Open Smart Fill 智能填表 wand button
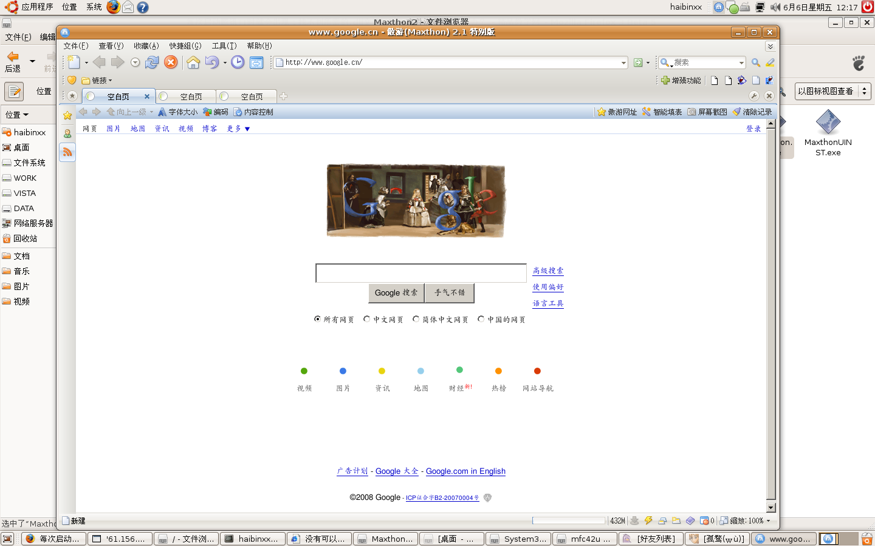 point(662,112)
